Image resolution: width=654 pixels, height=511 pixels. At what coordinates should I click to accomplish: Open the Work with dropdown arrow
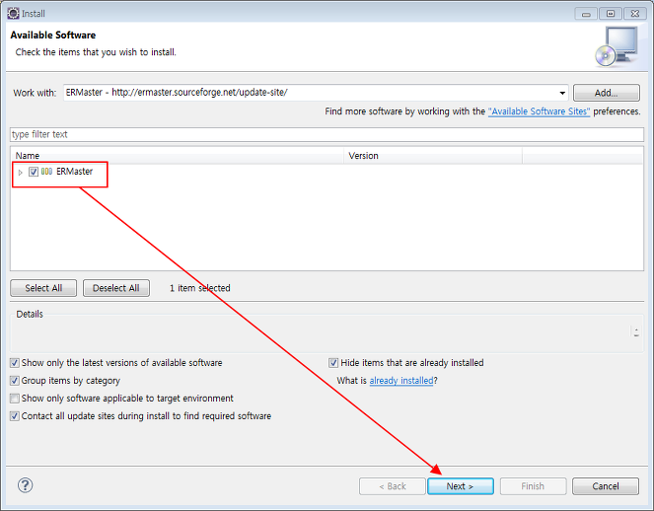562,93
